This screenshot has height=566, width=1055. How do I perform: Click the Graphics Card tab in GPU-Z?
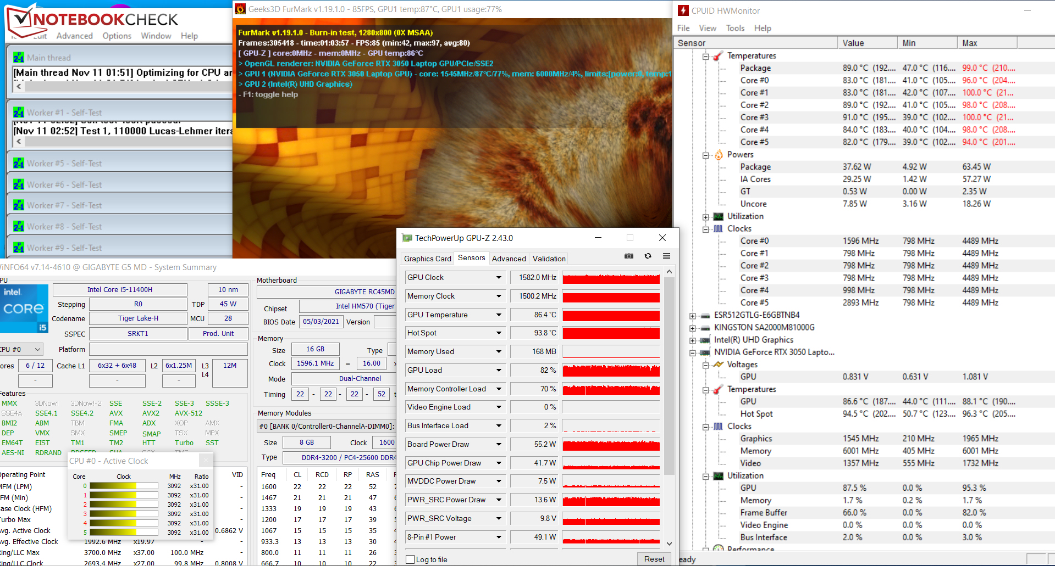(427, 259)
